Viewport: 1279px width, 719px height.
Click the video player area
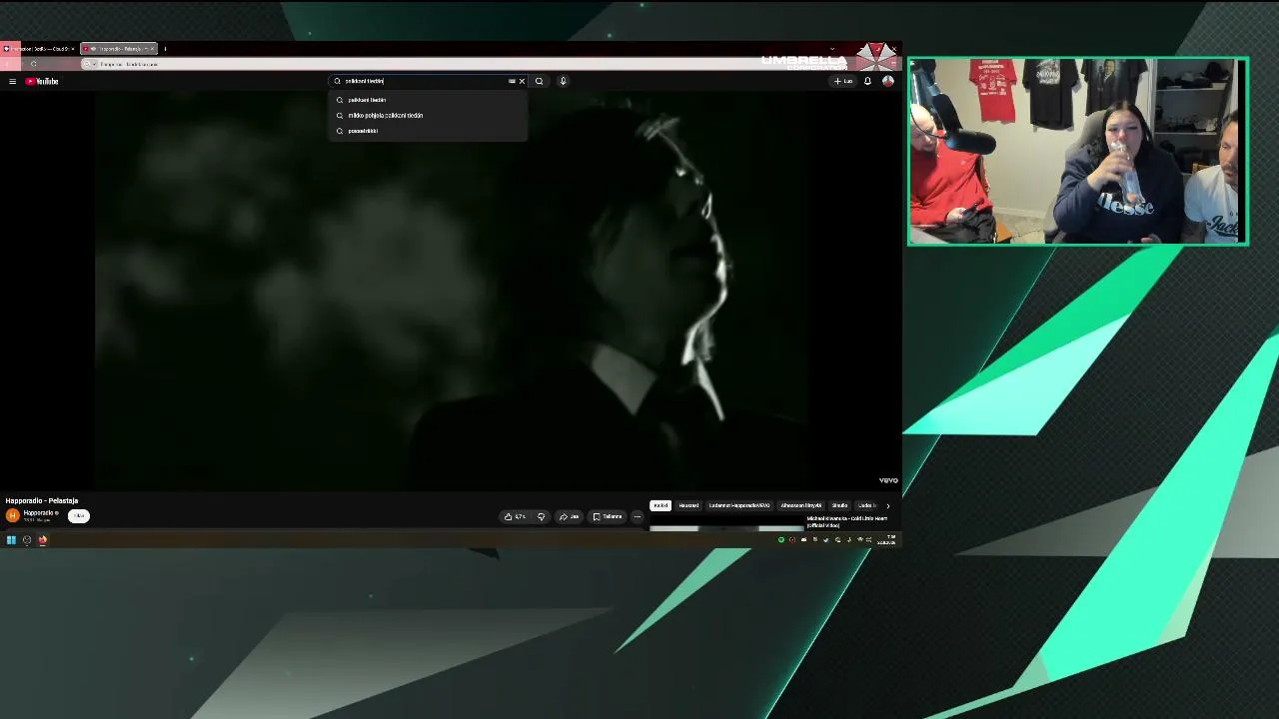click(452, 290)
